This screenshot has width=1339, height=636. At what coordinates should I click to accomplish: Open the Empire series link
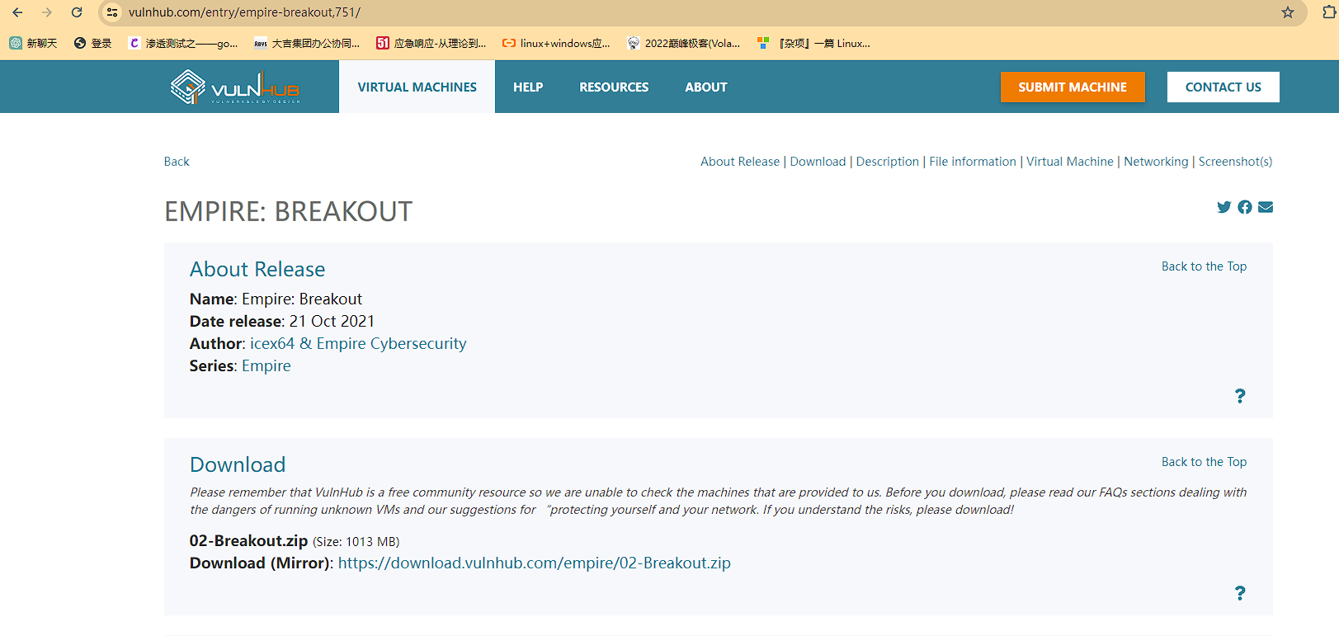tap(266, 365)
